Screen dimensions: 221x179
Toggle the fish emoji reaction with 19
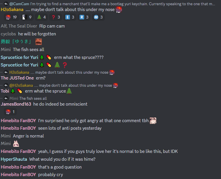11,17
